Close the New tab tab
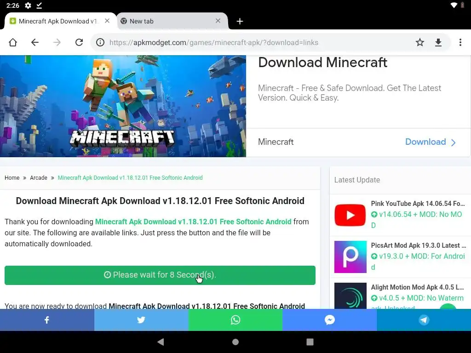 pyautogui.click(x=218, y=21)
